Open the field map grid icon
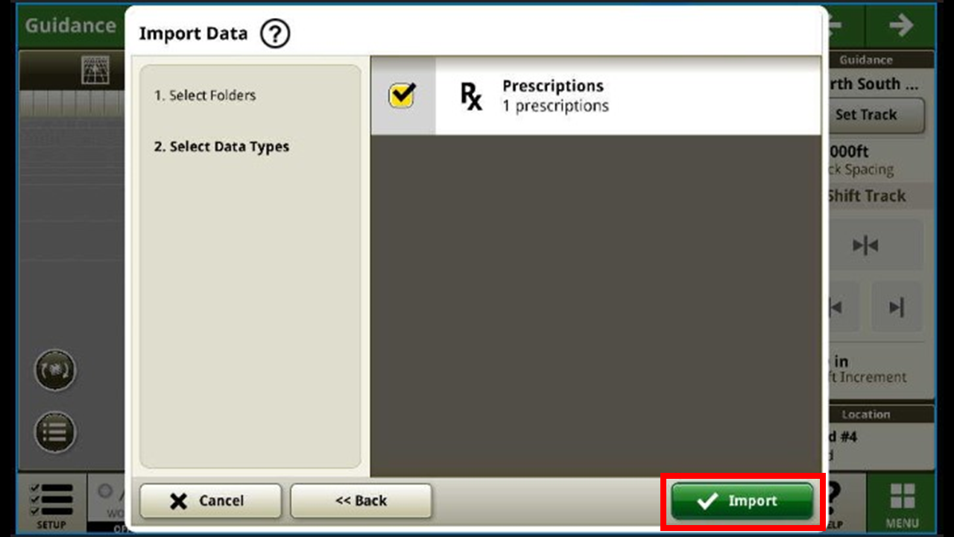954x537 pixels. point(95,70)
